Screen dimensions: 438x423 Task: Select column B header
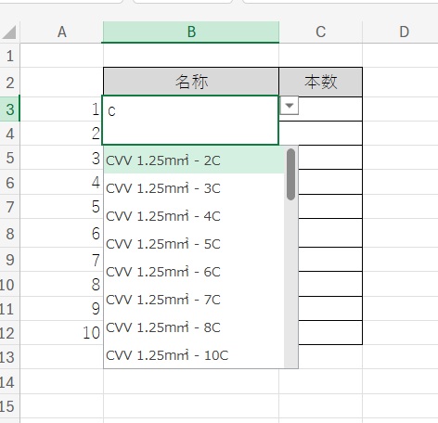191,32
